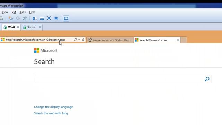Open Search the web with Bing link
222x125 pixels.
[x=51, y=113]
